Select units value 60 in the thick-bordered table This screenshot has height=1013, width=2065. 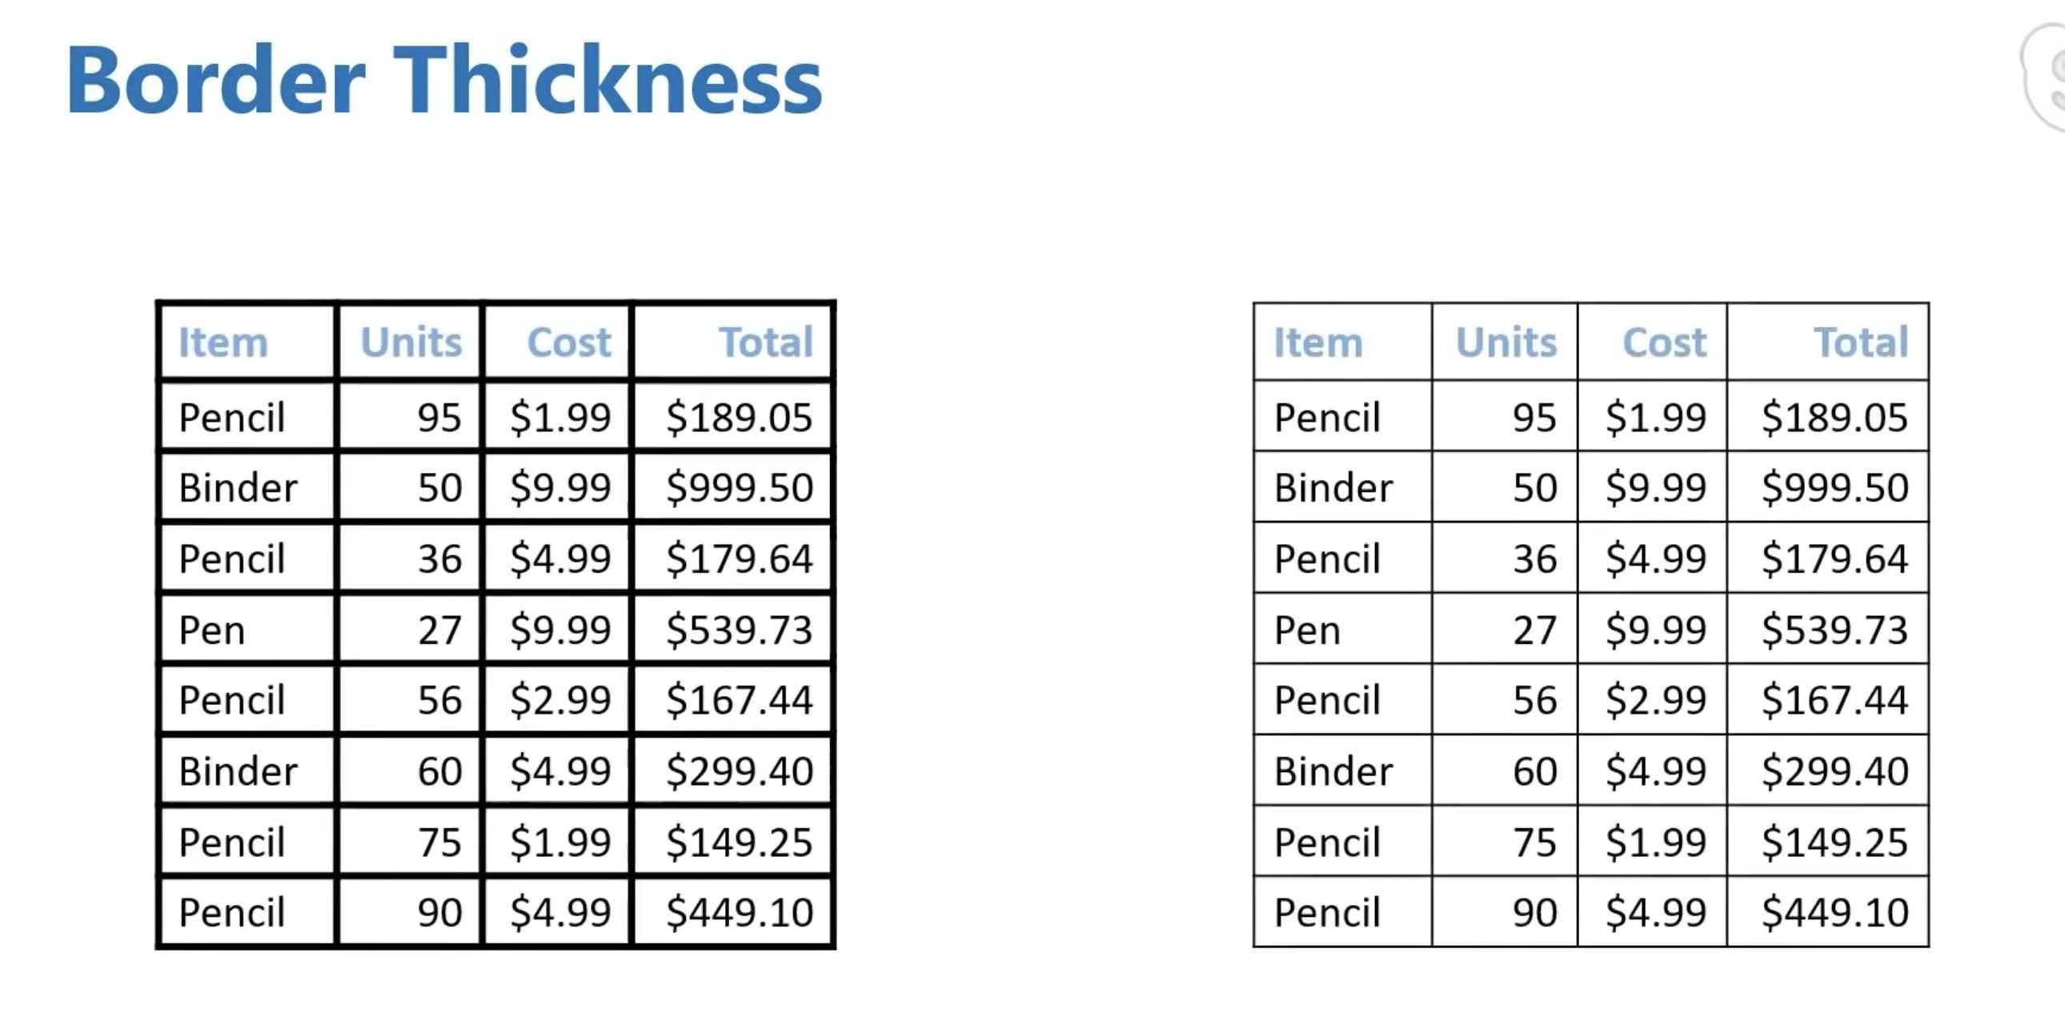(439, 771)
